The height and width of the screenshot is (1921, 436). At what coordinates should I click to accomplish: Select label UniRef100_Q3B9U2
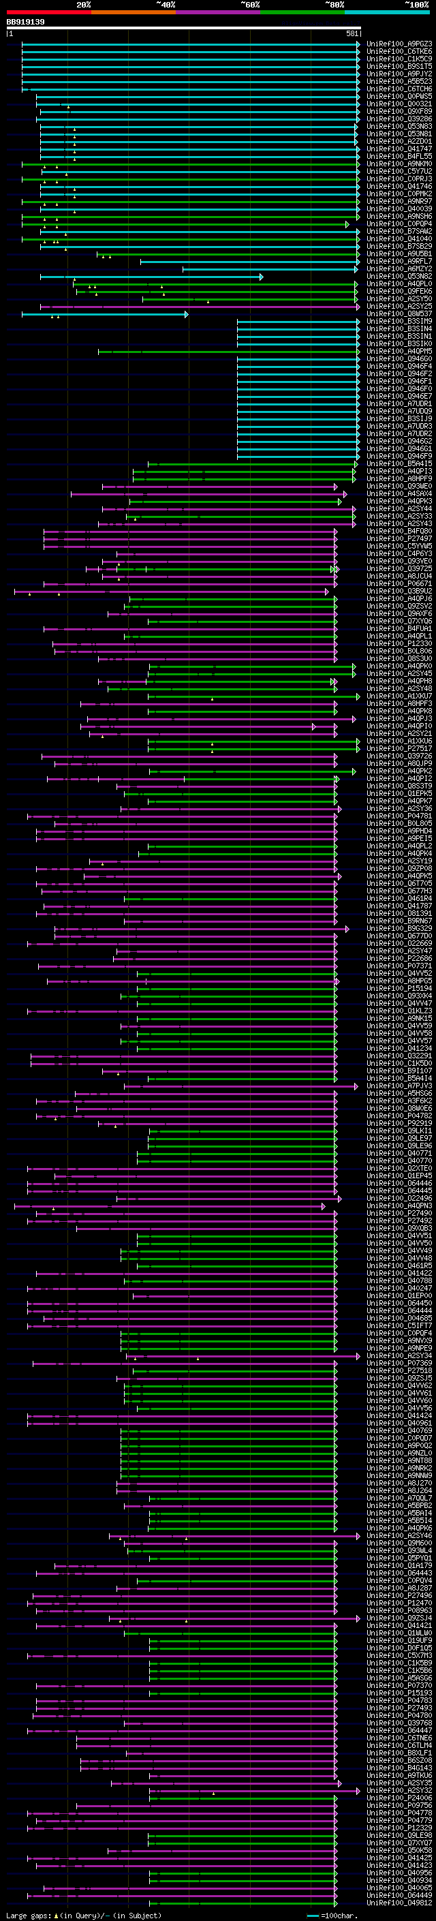point(399,591)
